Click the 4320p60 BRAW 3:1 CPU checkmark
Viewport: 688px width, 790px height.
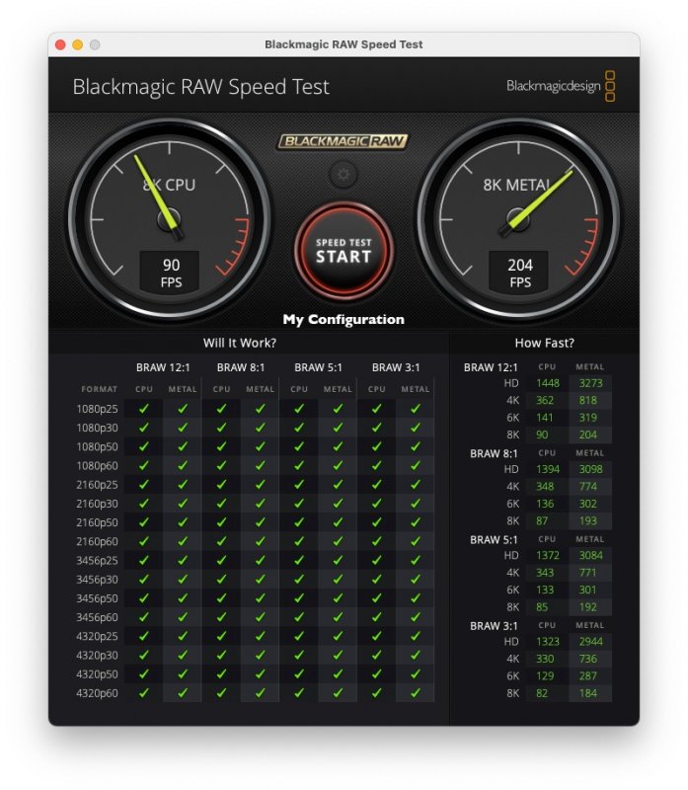[x=377, y=693]
